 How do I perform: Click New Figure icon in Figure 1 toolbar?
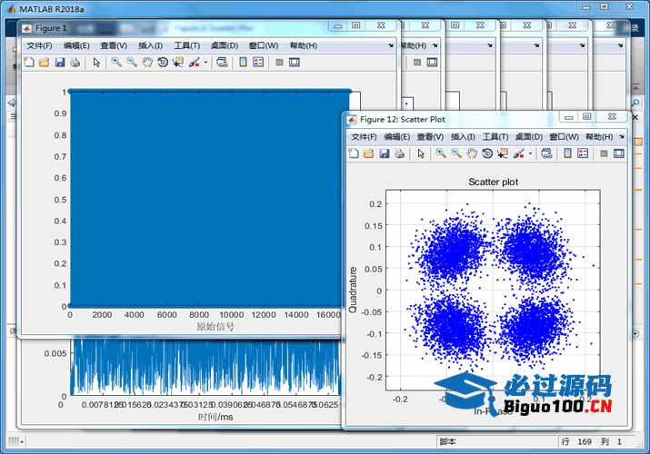(27, 63)
